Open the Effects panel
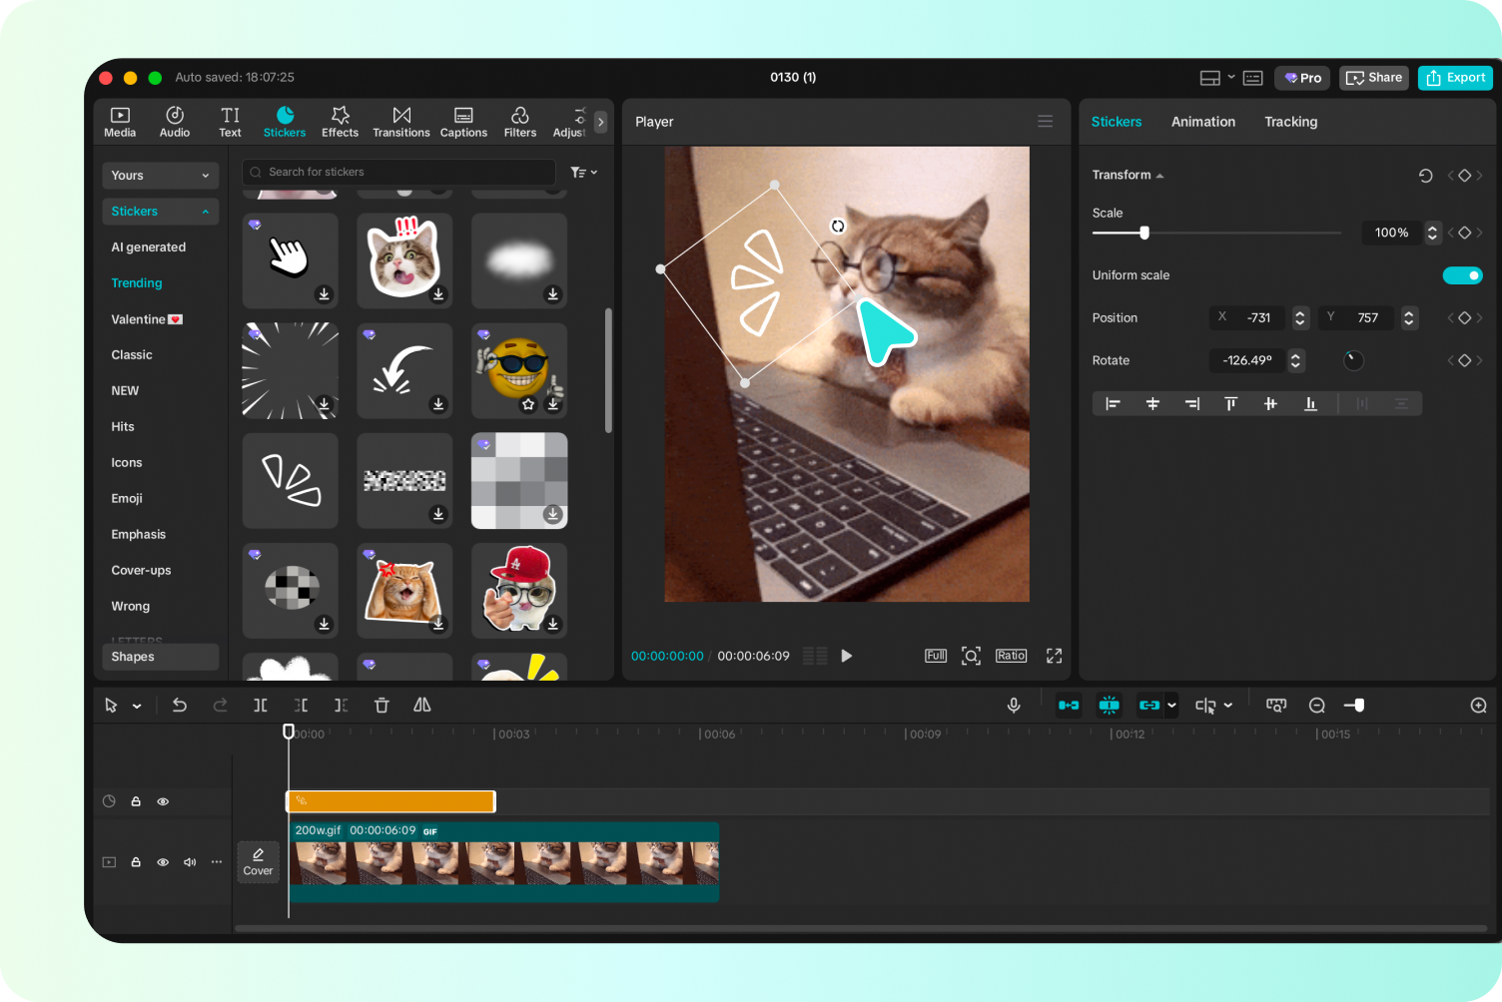 tap(340, 121)
